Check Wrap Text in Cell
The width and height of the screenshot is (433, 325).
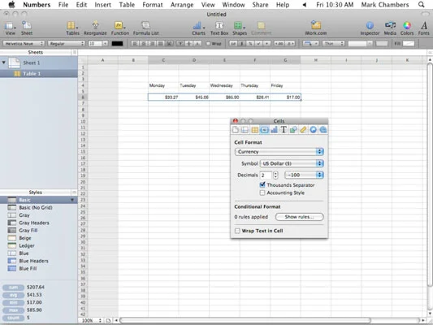click(237, 231)
